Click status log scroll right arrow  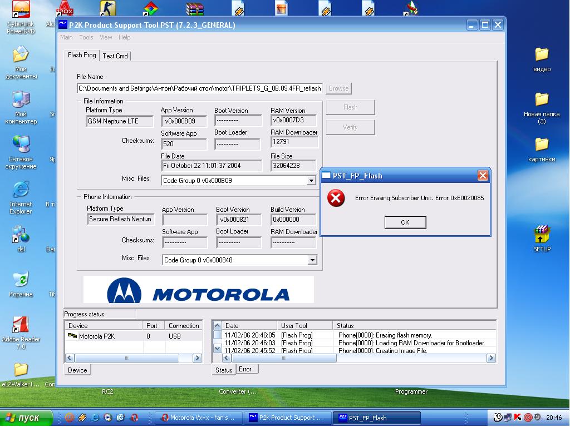[x=491, y=358]
